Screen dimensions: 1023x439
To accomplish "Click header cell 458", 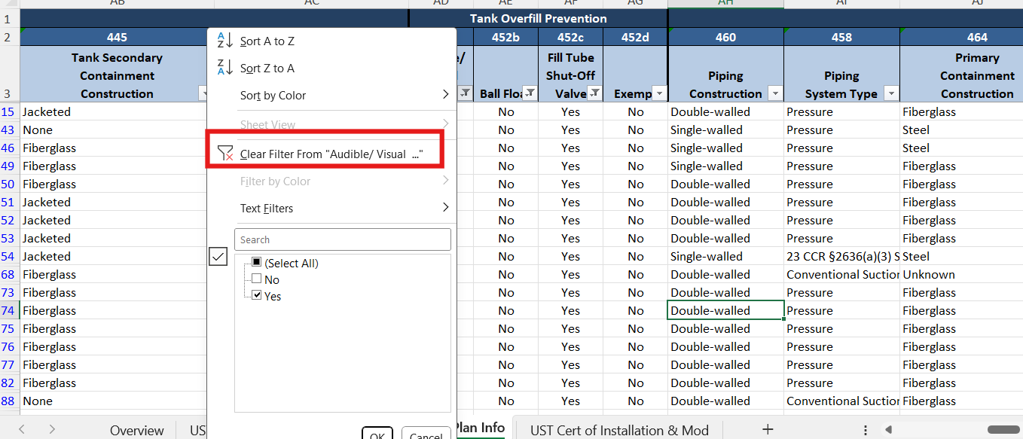I will click(x=841, y=37).
